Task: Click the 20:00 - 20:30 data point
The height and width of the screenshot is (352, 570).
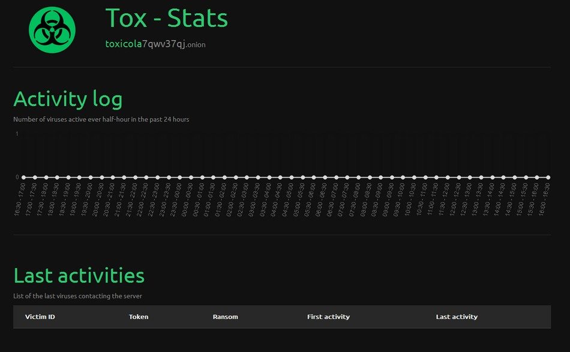Action: point(101,177)
